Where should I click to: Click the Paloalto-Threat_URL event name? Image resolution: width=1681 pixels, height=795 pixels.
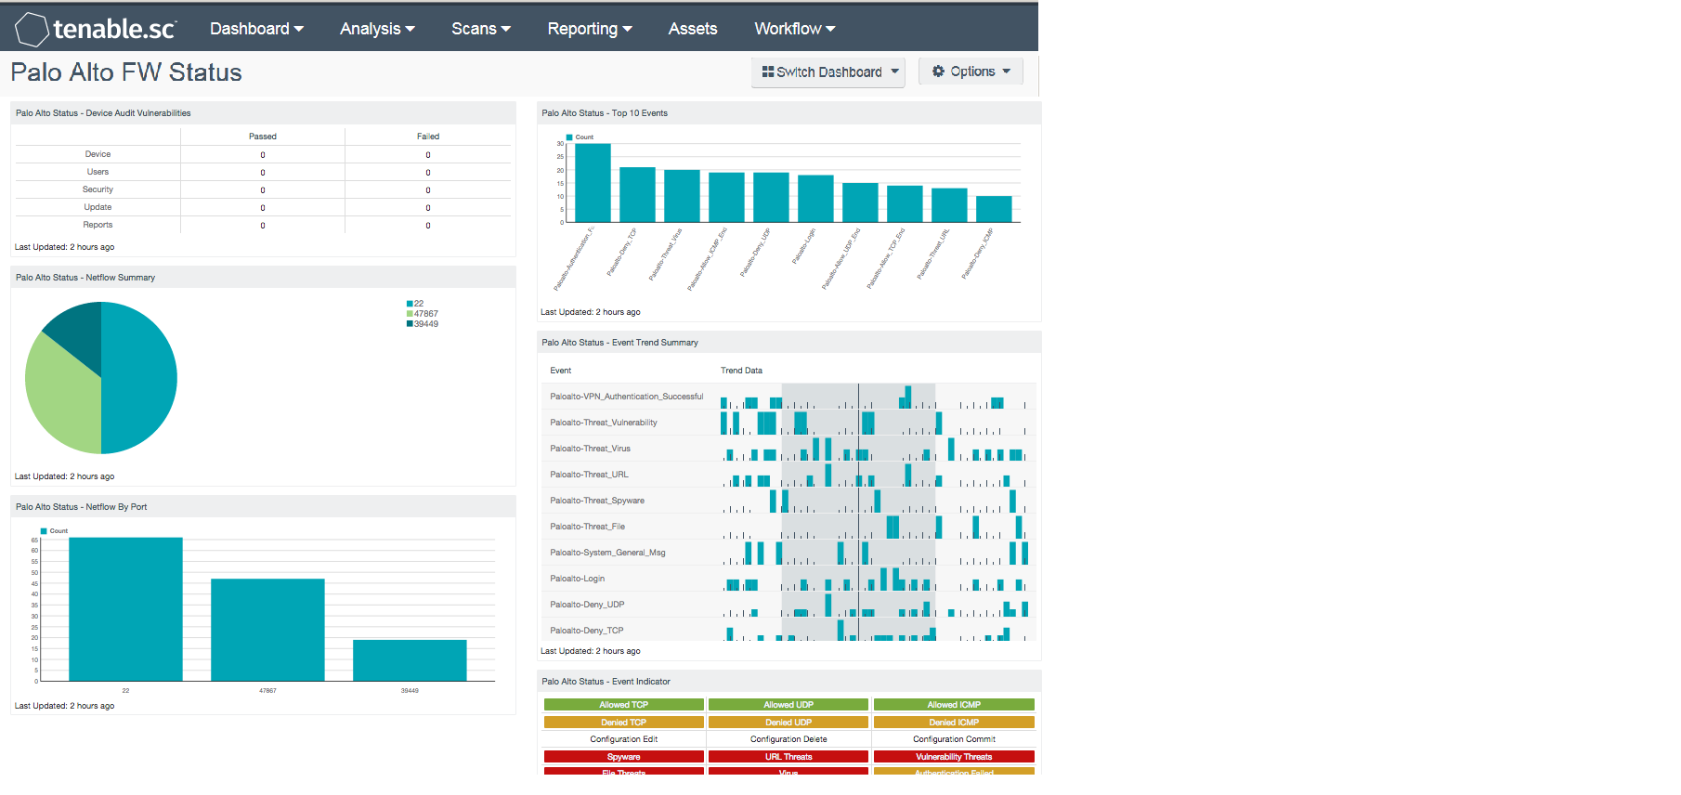(x=589, y=475)
